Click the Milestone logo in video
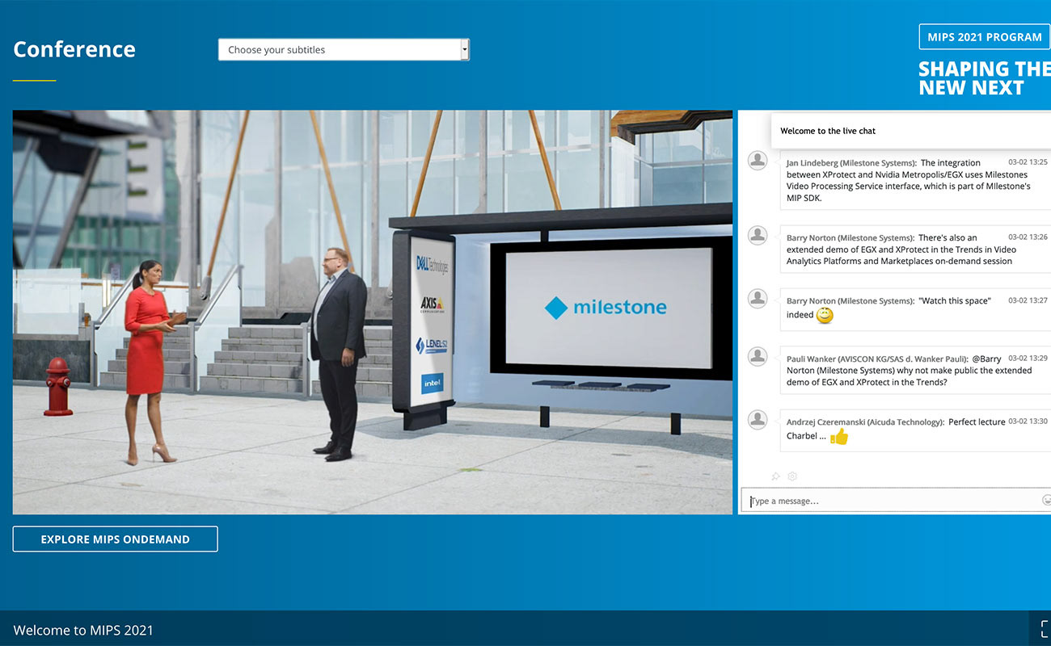 tap(606, 307)
